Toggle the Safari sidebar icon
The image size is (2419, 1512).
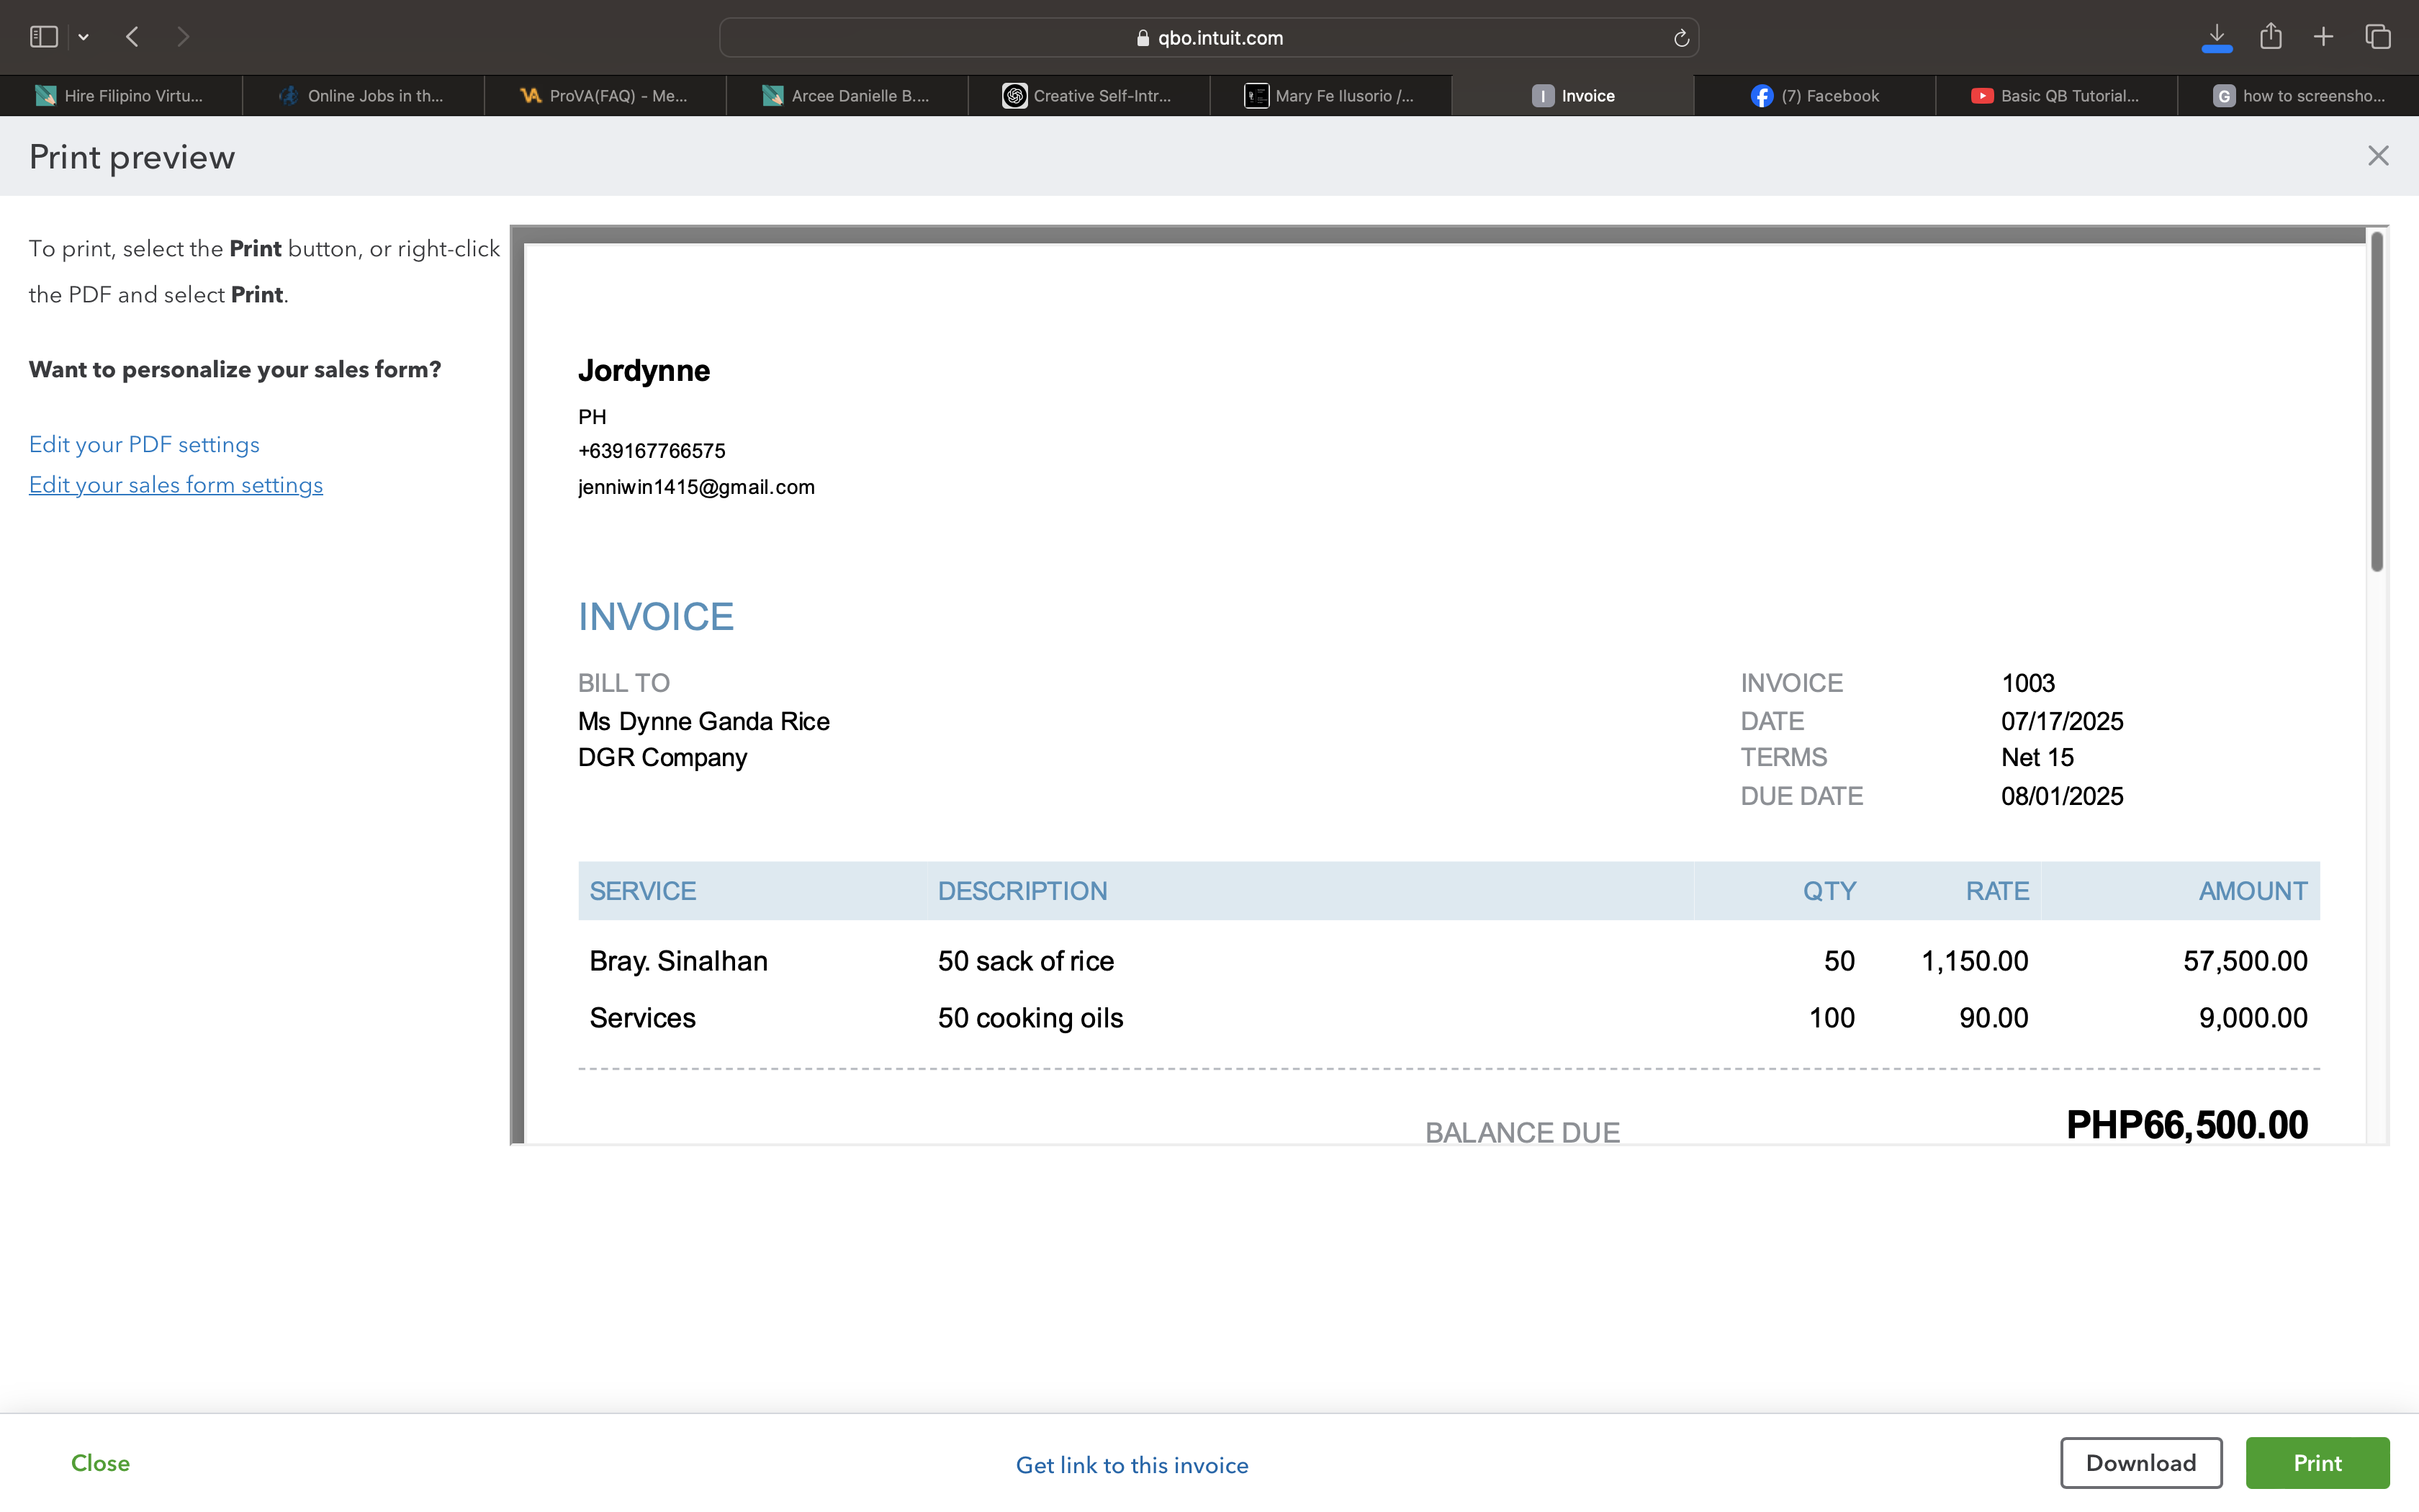click(x=43, y=37)
